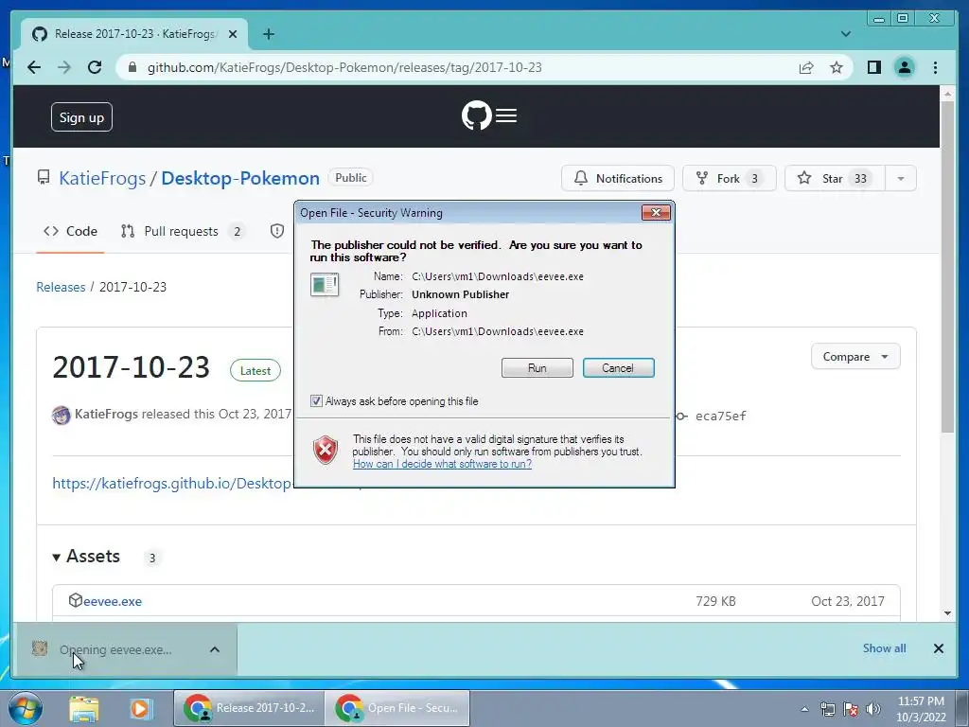Open KatieFrogs author link in release line
Viewport: 969px width, 727px height.
click(x=106, y=414)
